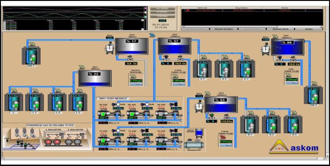Click the red frog icon above CL1 Rapor
This screenshot has height=166, width=330.
point(222,137)
